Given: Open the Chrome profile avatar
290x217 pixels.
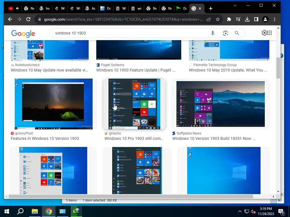Looking at the screenshot, I should coord(265,19).
